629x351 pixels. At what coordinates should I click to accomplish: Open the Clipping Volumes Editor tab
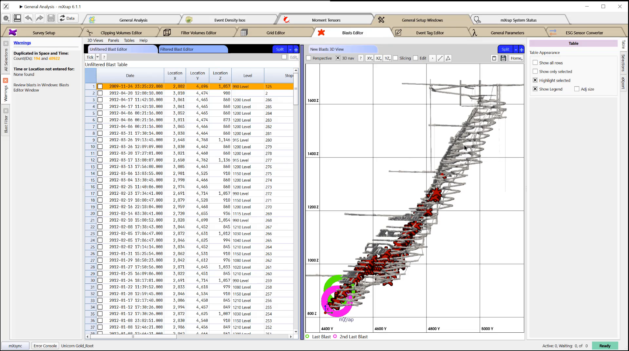121,33
